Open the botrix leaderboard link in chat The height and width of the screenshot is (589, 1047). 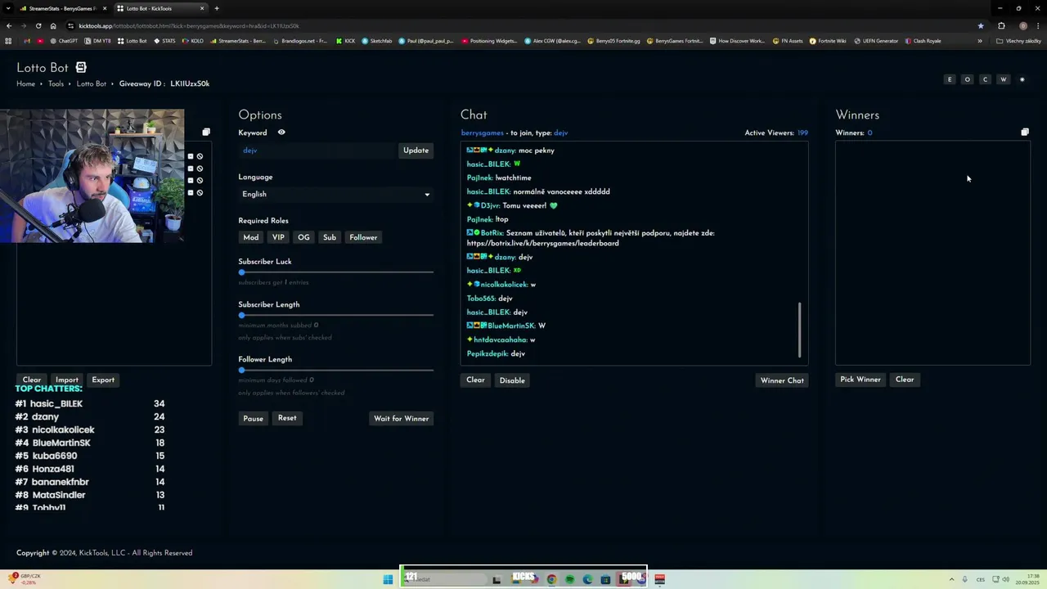[542, 243]
